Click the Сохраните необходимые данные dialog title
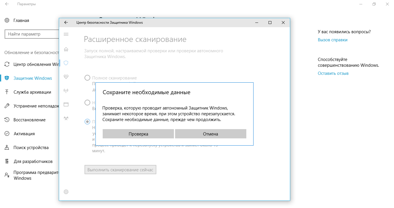Image resolution: width=394 pixels, height=208 pixels. (147, 92)
